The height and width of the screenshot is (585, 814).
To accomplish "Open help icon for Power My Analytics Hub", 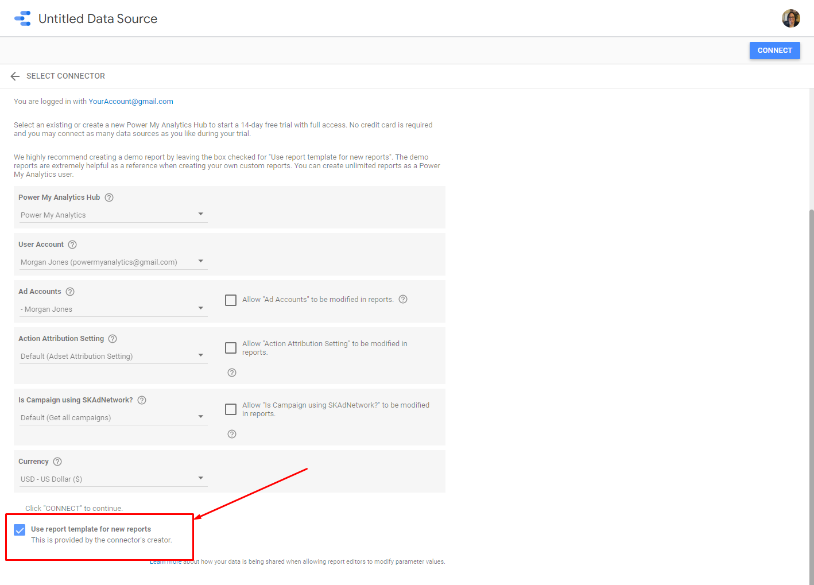I will point(109,197).
